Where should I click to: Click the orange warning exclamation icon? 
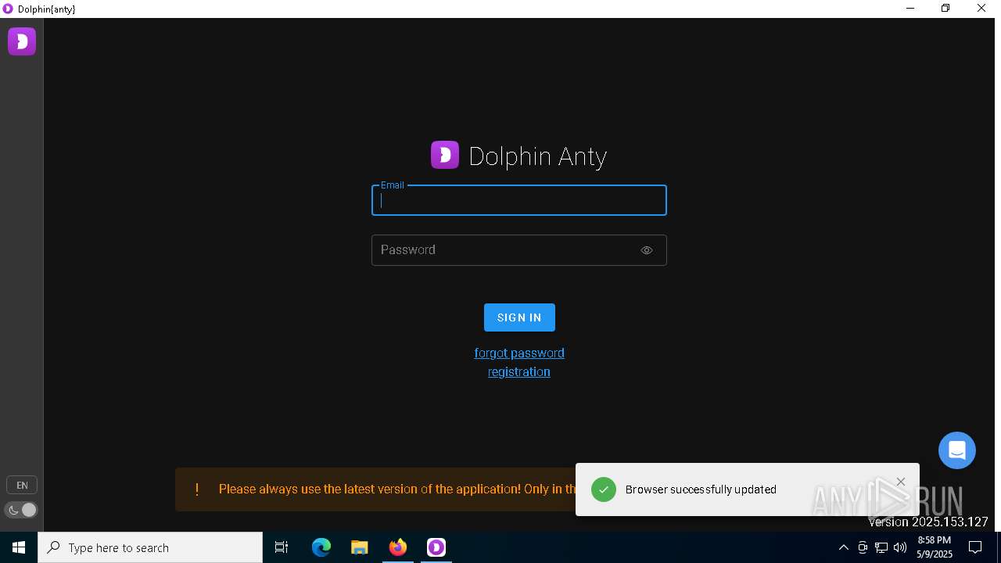(197, 489)
